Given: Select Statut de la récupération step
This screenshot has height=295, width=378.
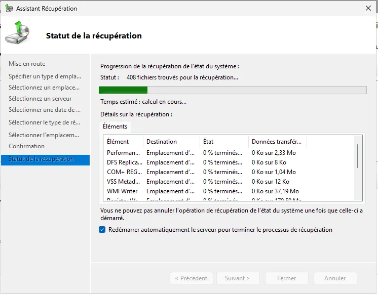Looking at the screenshot, I should pos(41,159).
